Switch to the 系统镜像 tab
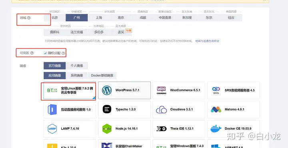This screenshot has height=148, width=288. point(77,76)
